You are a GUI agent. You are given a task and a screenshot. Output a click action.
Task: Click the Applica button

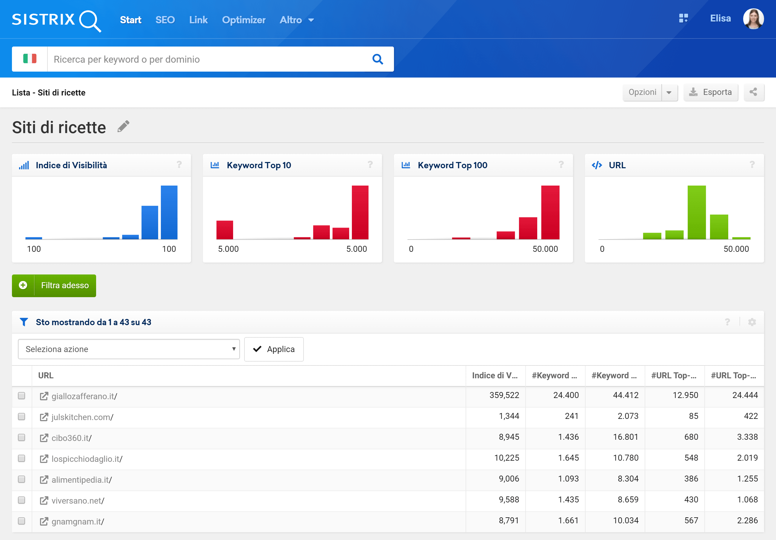(274, 349)
